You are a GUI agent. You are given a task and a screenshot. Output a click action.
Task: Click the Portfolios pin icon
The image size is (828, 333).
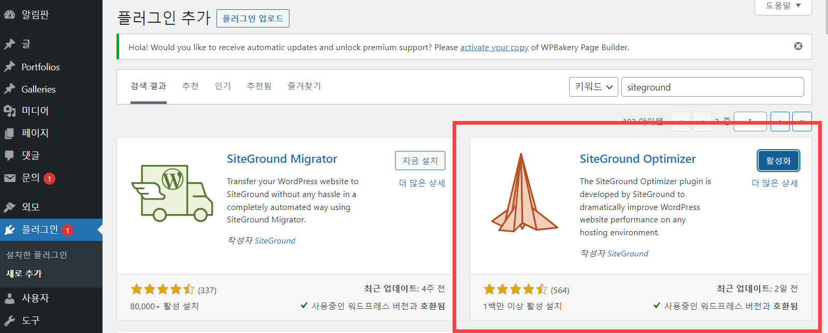pos(10,67)
